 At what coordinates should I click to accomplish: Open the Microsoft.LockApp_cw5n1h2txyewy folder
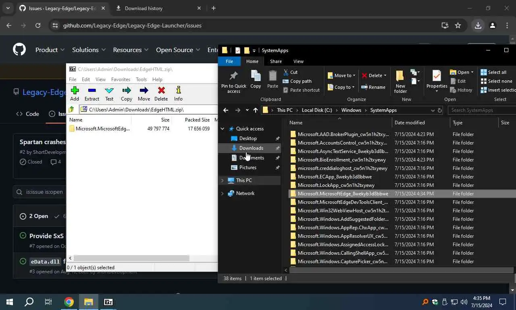pos(336,185)
